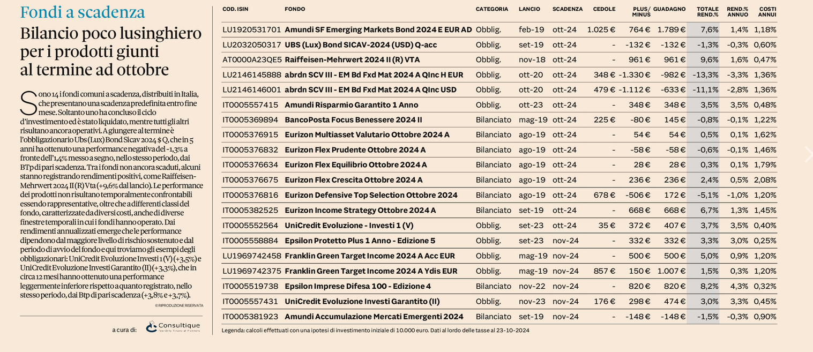Click the guadagno value '1.007 €'
The height and width of the screenshot is (352, 813).
(672, 272)
